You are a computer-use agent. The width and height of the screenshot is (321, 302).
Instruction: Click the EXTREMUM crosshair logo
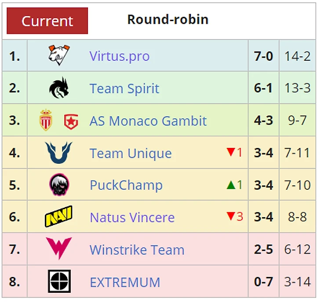click(59, 281)
